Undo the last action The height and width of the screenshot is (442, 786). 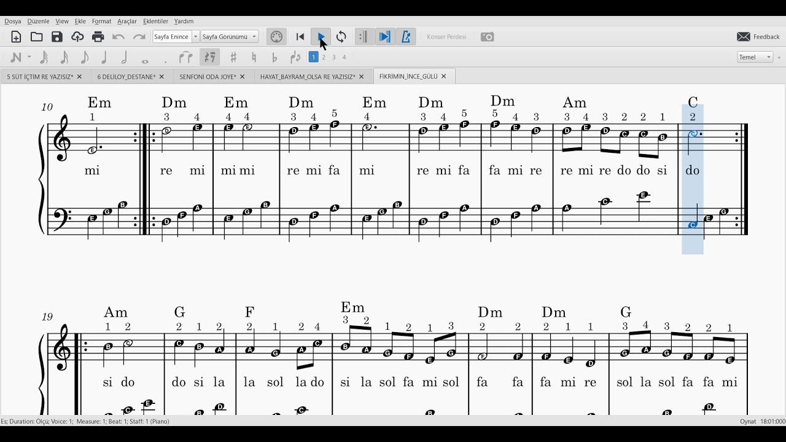[119, 37]
